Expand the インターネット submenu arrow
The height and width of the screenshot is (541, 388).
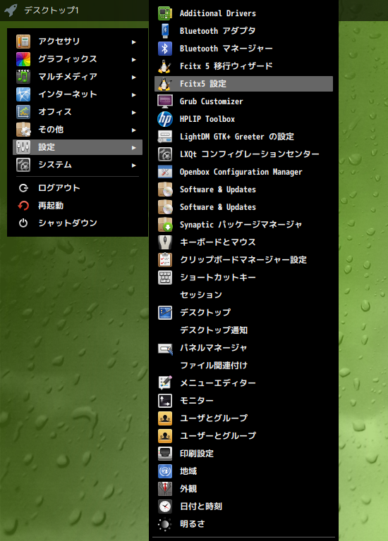pyautogui.click(x=134, y=94)
